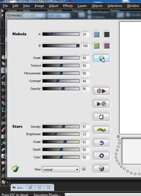Click the color wheel button in Glitterato
The height and width of the screenshot is (196, 141).
[101, 58]
